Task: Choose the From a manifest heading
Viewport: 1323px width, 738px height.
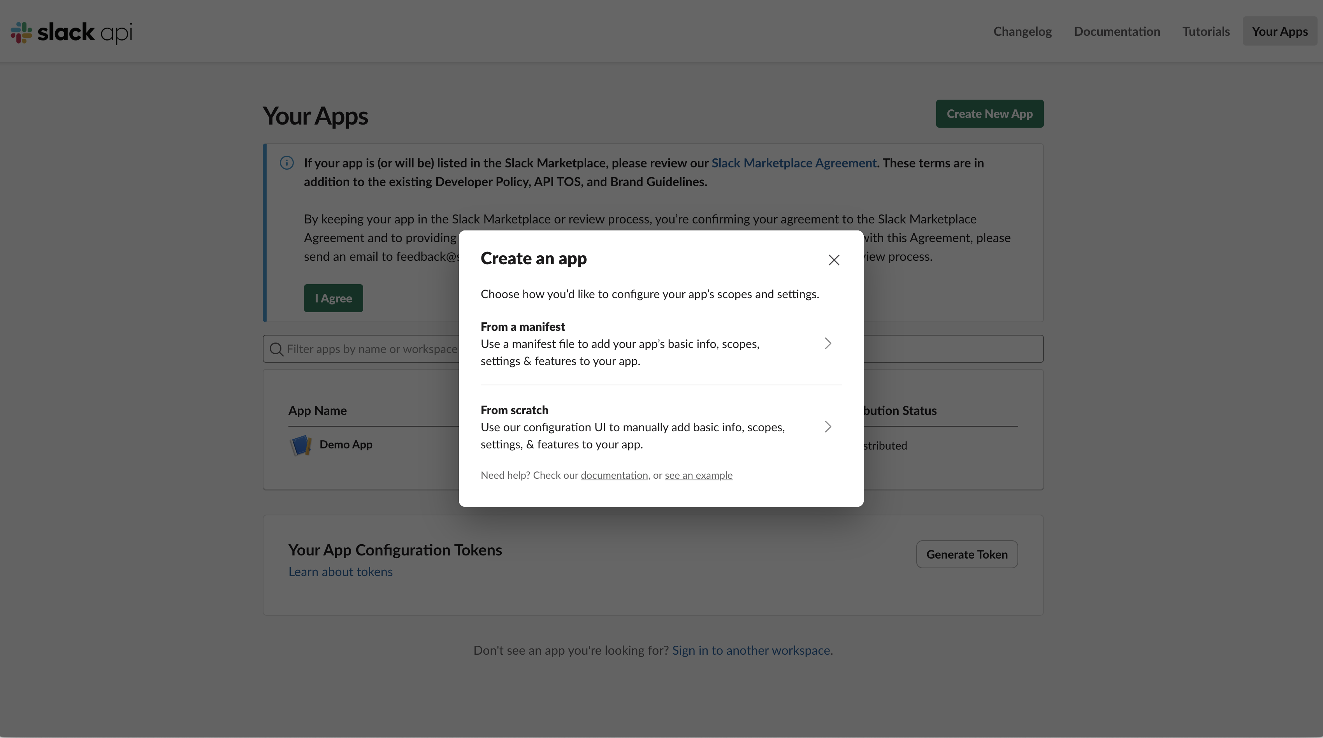Action: [522, 327]
